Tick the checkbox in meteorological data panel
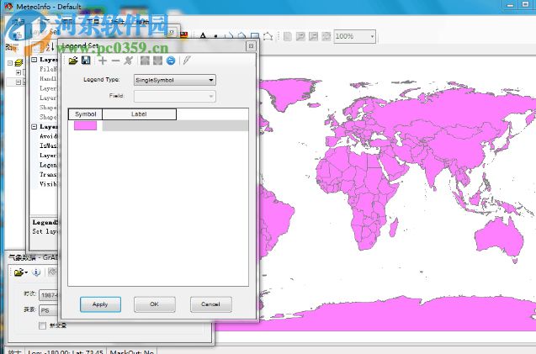The height and width of the screenshot is (354, 536). tap(42, 325)
